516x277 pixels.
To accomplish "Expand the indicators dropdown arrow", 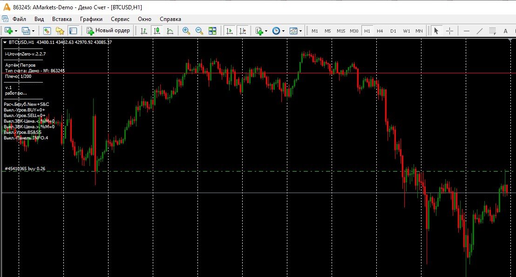I will click(266, 31).
